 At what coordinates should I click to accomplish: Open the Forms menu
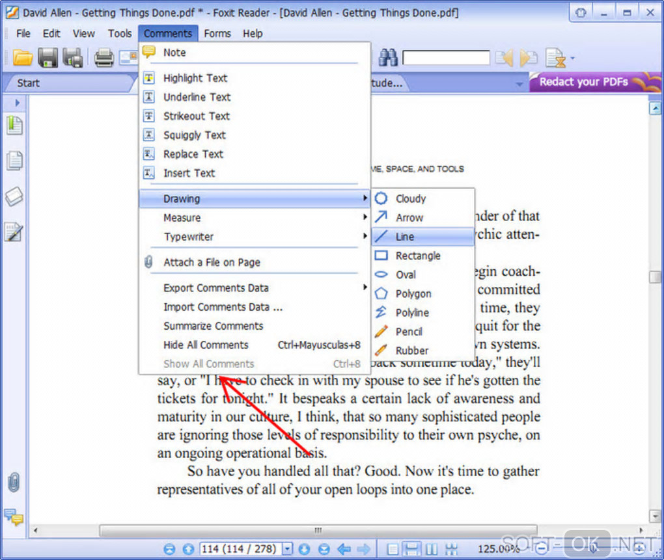[217, 33]
